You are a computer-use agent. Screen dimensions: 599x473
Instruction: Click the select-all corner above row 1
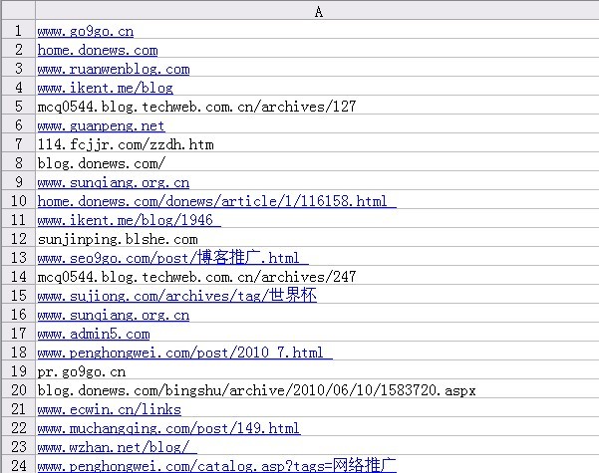coord(18,10)
